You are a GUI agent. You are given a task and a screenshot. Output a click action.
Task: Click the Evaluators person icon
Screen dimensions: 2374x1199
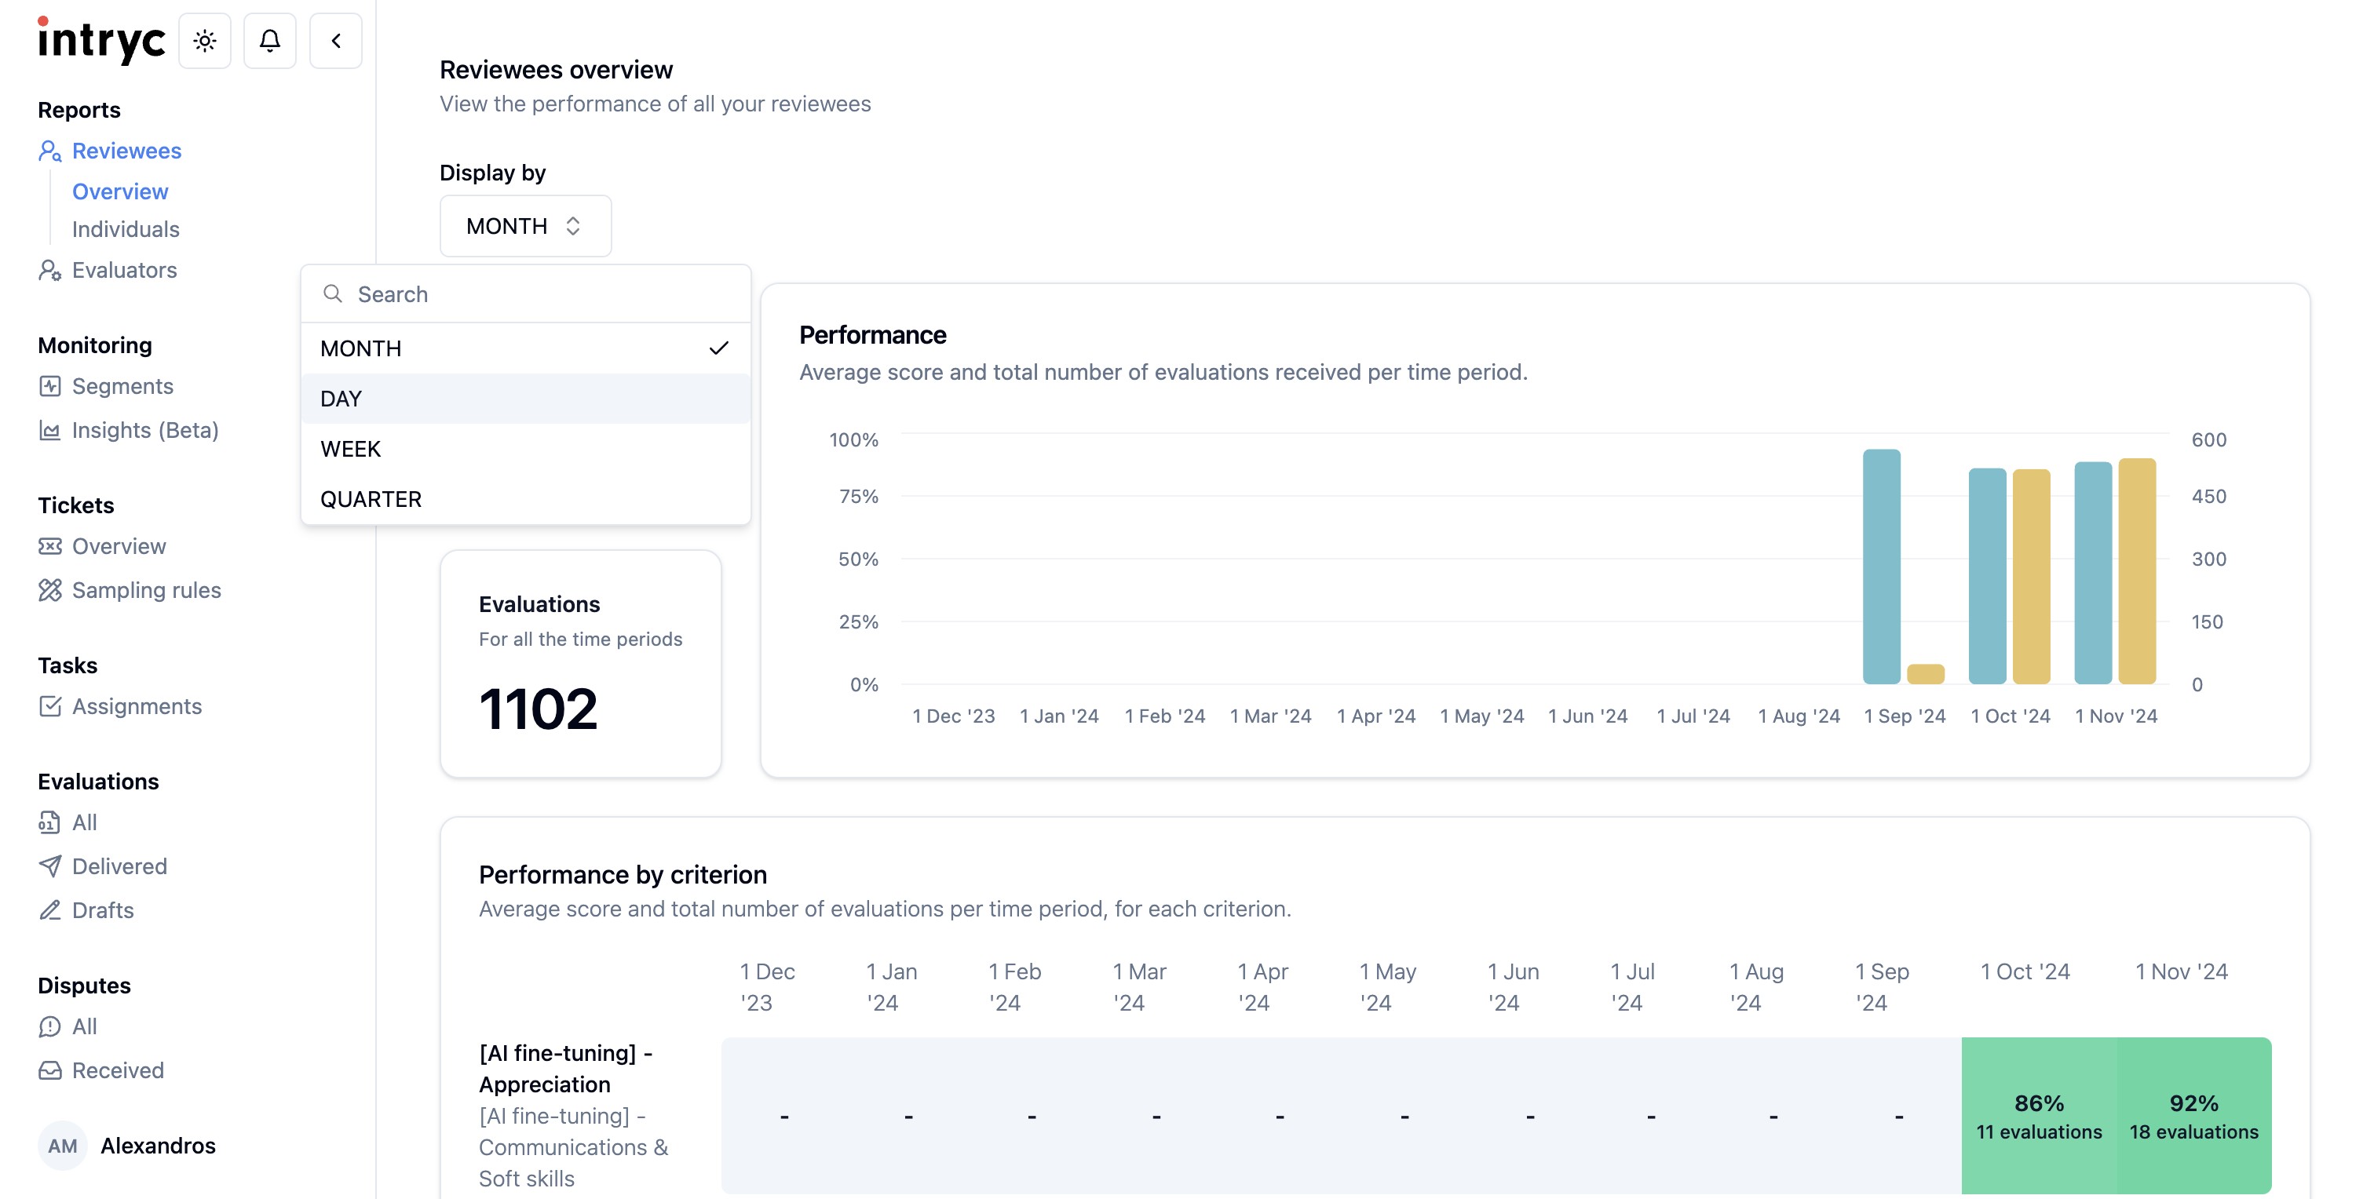49,270
